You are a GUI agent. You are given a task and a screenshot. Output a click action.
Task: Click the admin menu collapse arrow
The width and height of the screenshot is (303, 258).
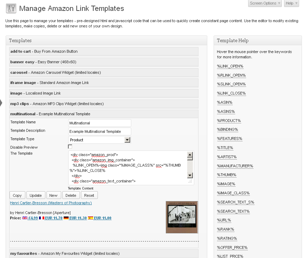point(1,103)
